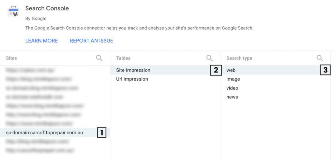The width and height of the screenshot is (334, 160).
Task: Open search in the Sites column
Action: (x=99, y=58)
